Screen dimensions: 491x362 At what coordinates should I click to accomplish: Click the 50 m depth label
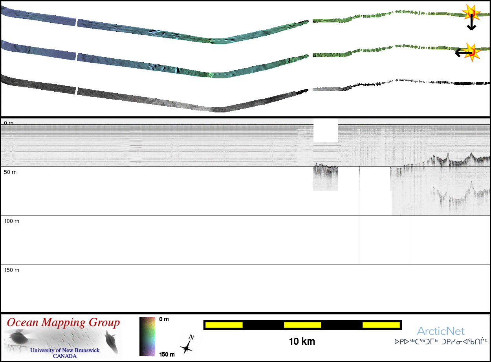11,172
